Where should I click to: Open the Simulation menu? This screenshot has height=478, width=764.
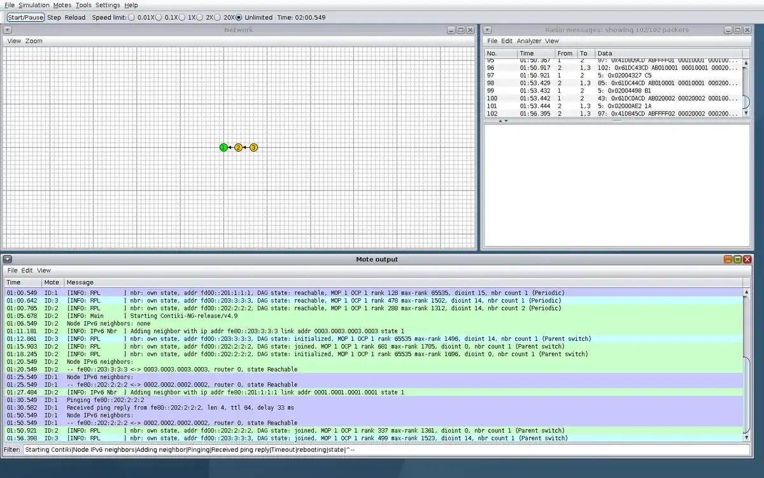tap(34, 4)
